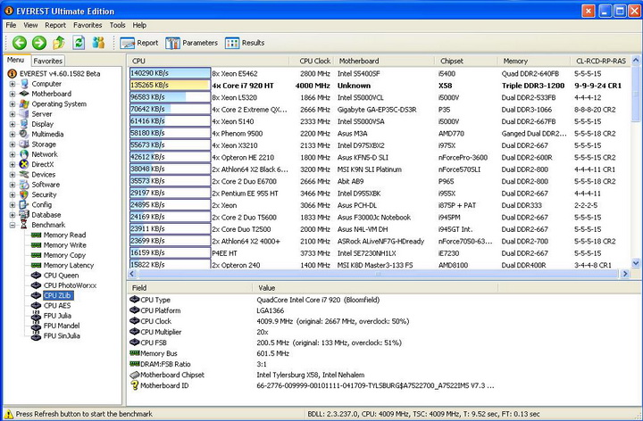Expand the Network tree node
Viewport: 643px width, 421px height.
click(13, 154)
